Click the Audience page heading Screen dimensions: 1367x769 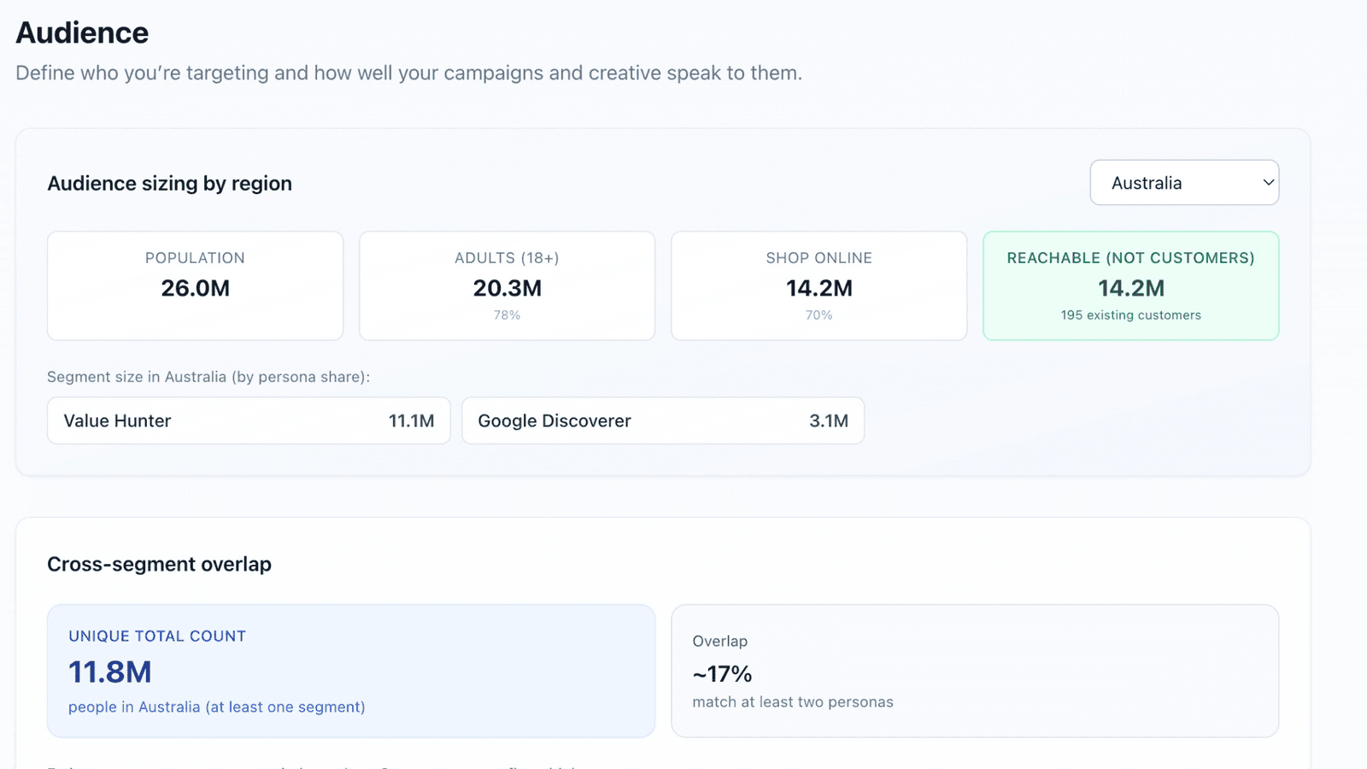[x=82, y=32]
